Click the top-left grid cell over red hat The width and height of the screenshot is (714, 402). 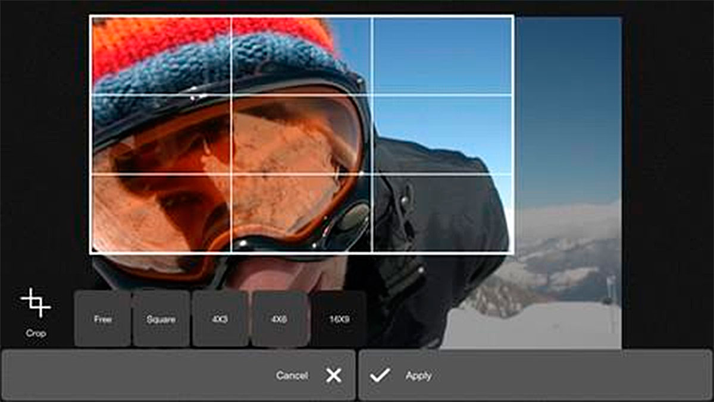(x=161, y=55)
